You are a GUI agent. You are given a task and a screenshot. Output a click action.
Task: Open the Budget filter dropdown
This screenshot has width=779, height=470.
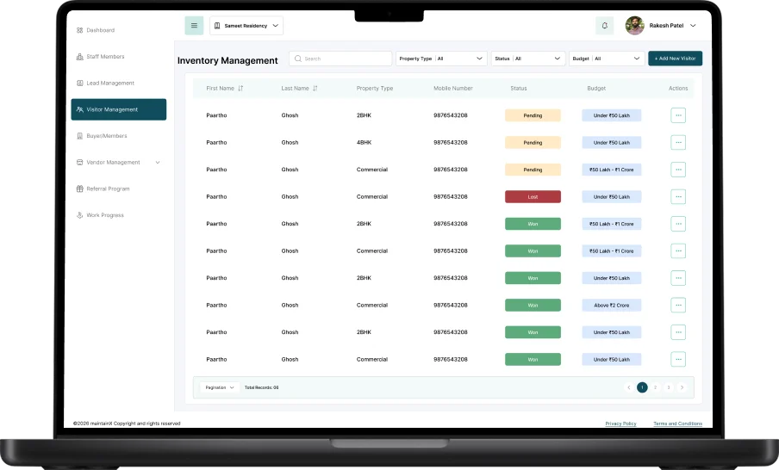tap(607, 59)
